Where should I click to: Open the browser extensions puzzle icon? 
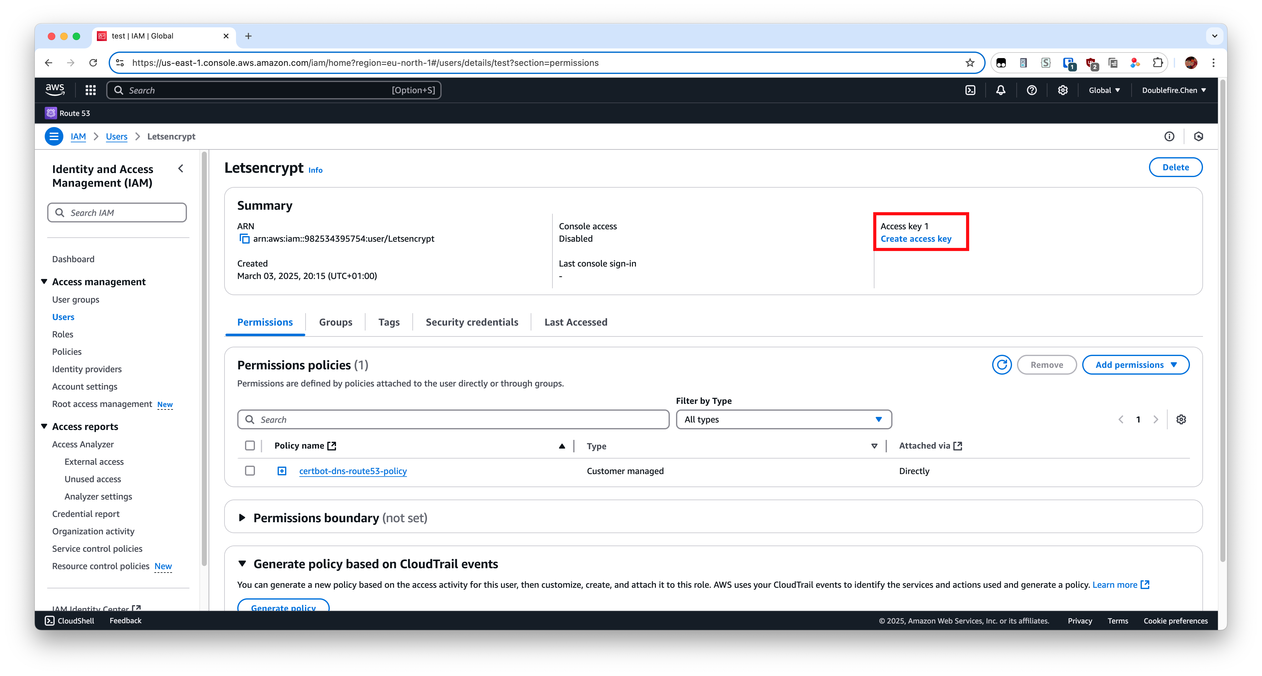[1158, 63]
